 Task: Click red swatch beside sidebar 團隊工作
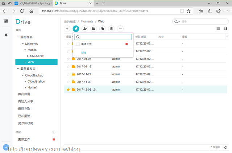click(x=54, y=139)
